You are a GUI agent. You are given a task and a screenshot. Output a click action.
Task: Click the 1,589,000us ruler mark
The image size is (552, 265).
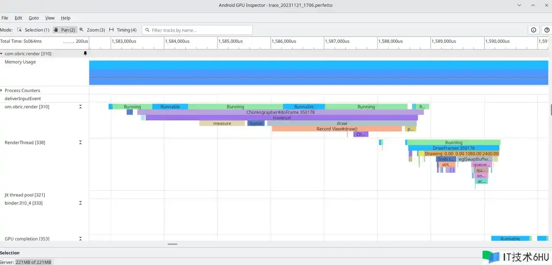444,41
